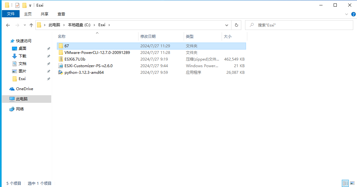Open the recent locations dropdown
The width and height of the screenshot is (357, 187).
[25, 25]
